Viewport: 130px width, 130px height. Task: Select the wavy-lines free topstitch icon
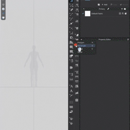[77, 61]
